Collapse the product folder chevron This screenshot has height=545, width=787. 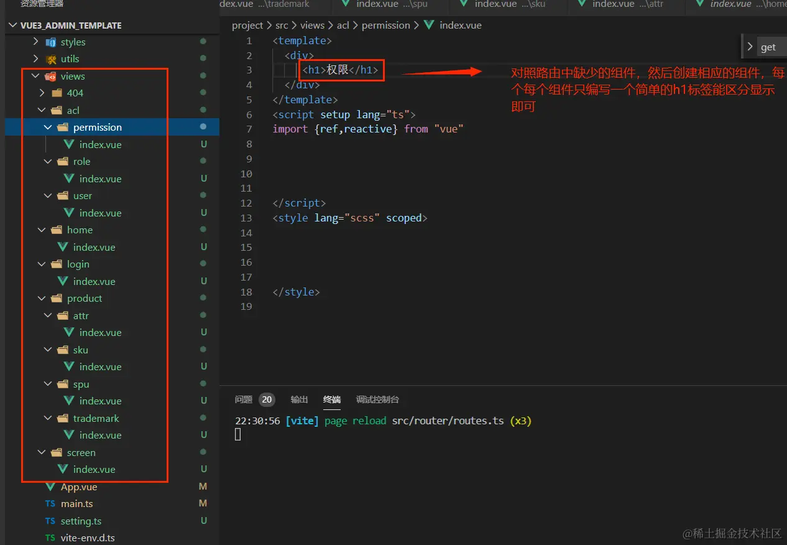point(42,298)
